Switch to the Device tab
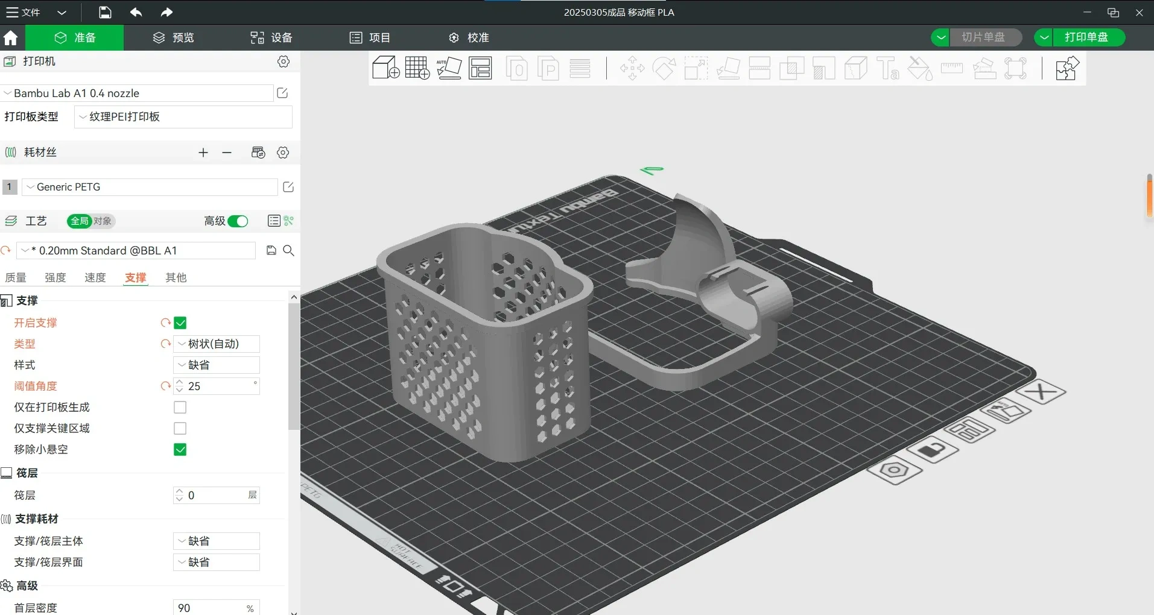 pyautogui.click(x=271, y=37)
